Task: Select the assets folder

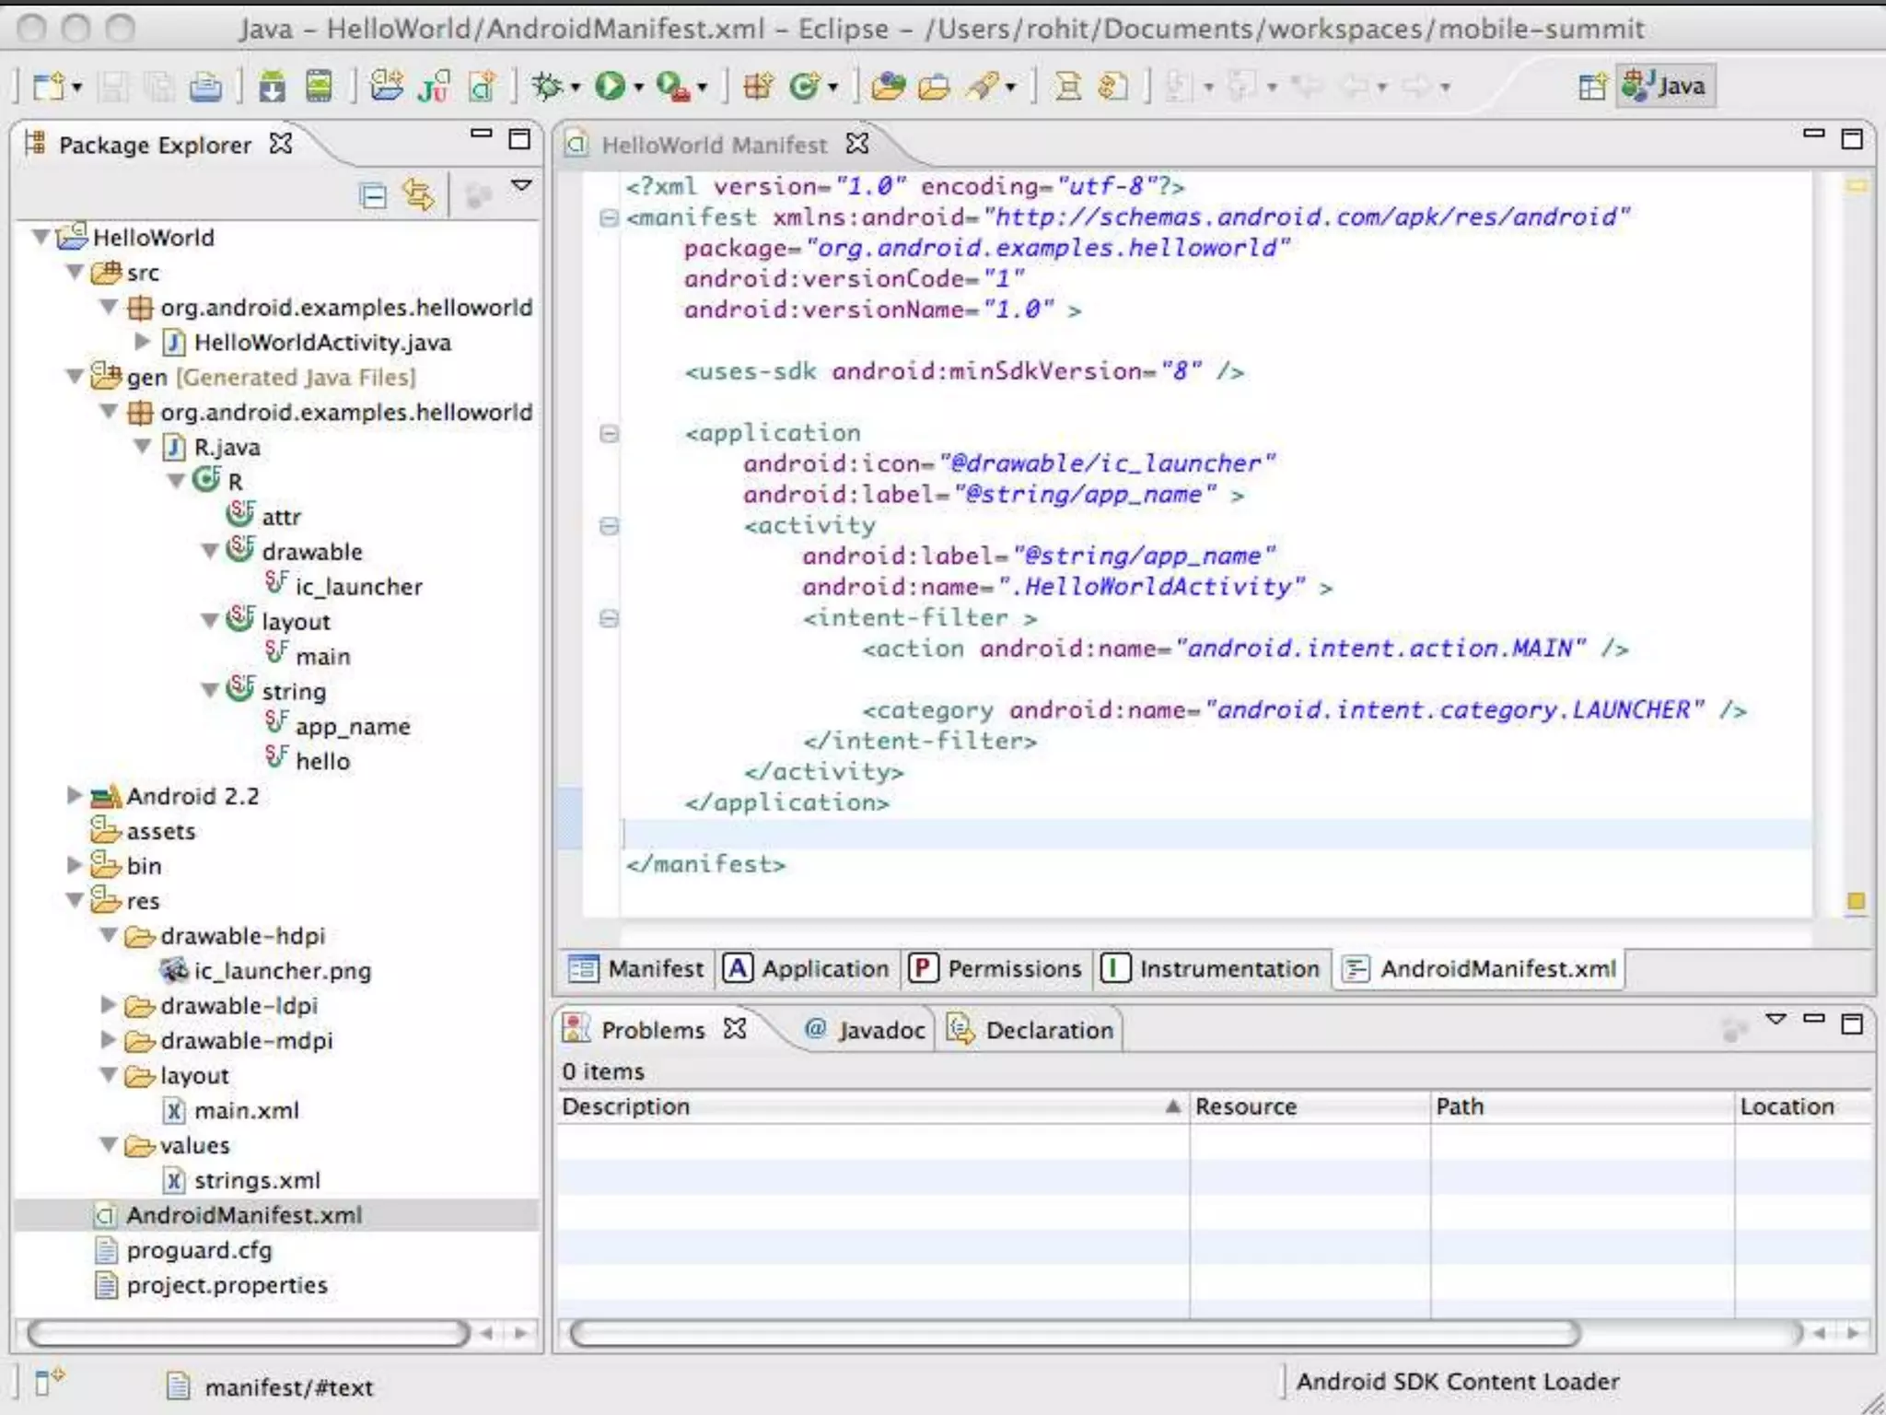Action: click(x=144, y=831)
